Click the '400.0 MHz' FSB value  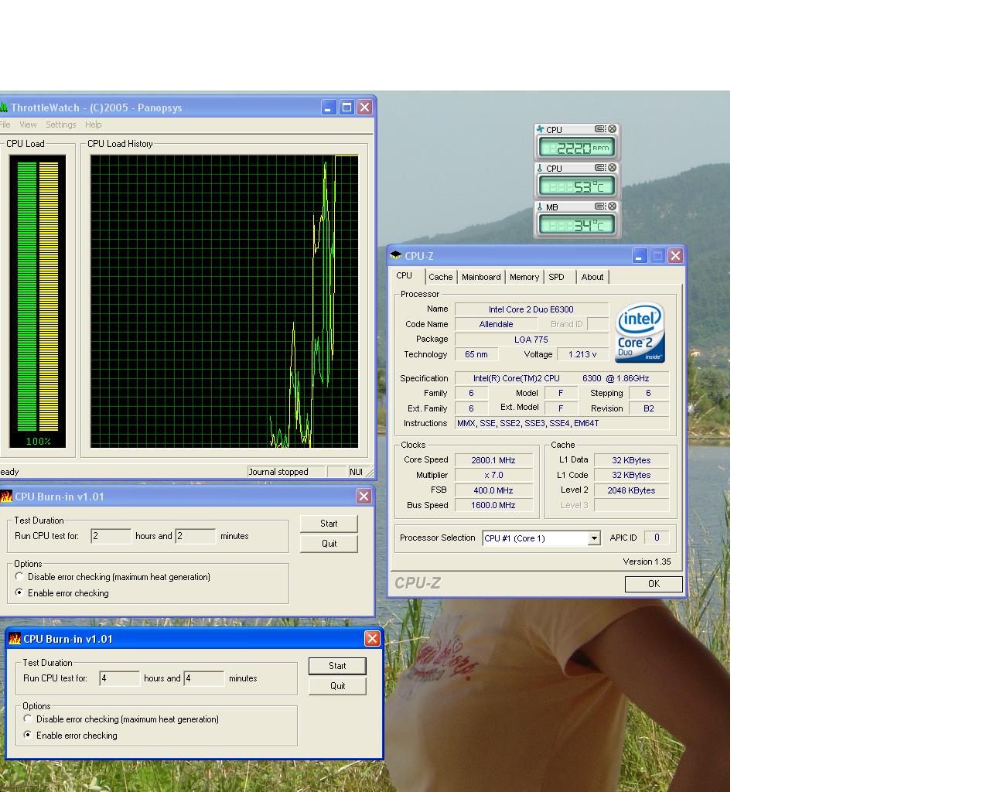[x=493, y=490]
